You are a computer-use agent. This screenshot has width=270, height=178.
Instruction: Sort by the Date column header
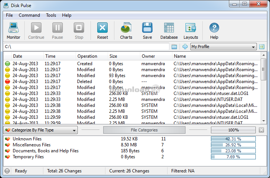pos(27,56)
